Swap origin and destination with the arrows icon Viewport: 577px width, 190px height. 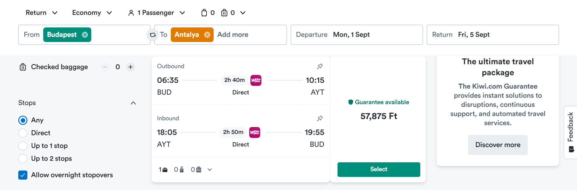point(153,35)
